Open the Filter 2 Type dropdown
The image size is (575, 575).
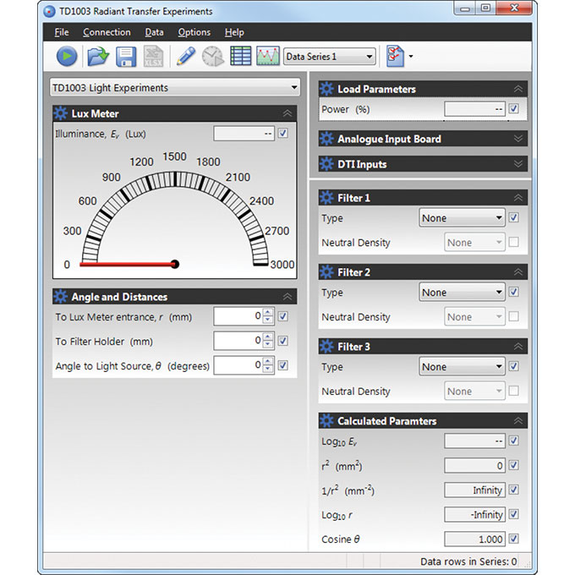pos(462,293)
